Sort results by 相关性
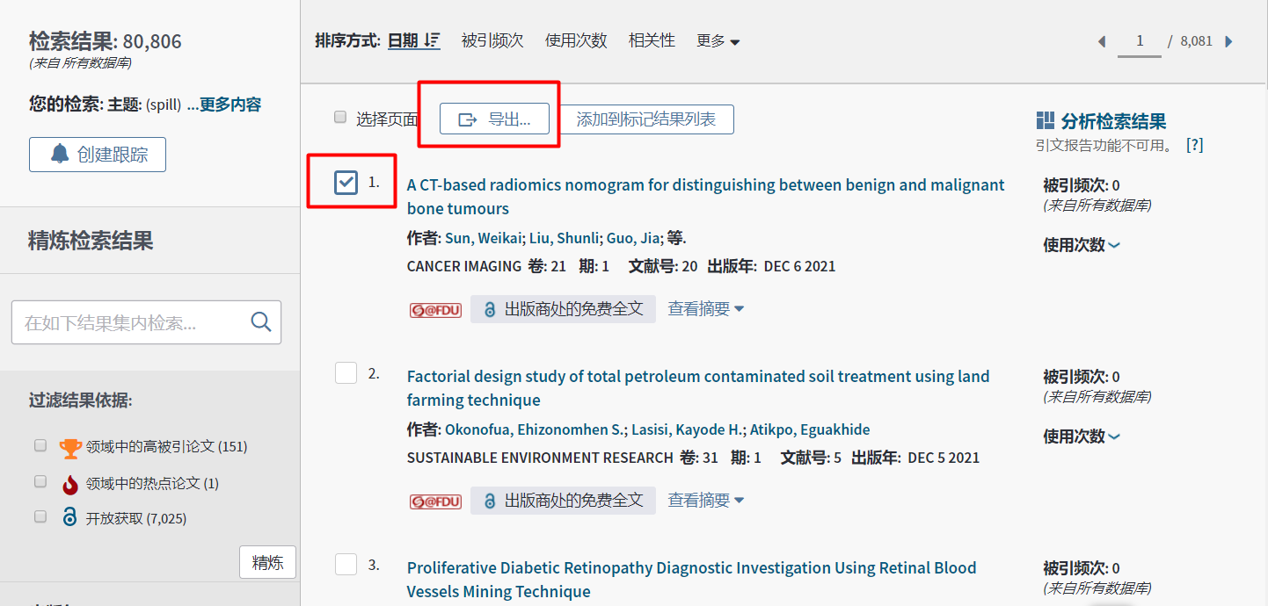Image resolution: width=1268 pixels, height=606 pixels. (652, 40)
